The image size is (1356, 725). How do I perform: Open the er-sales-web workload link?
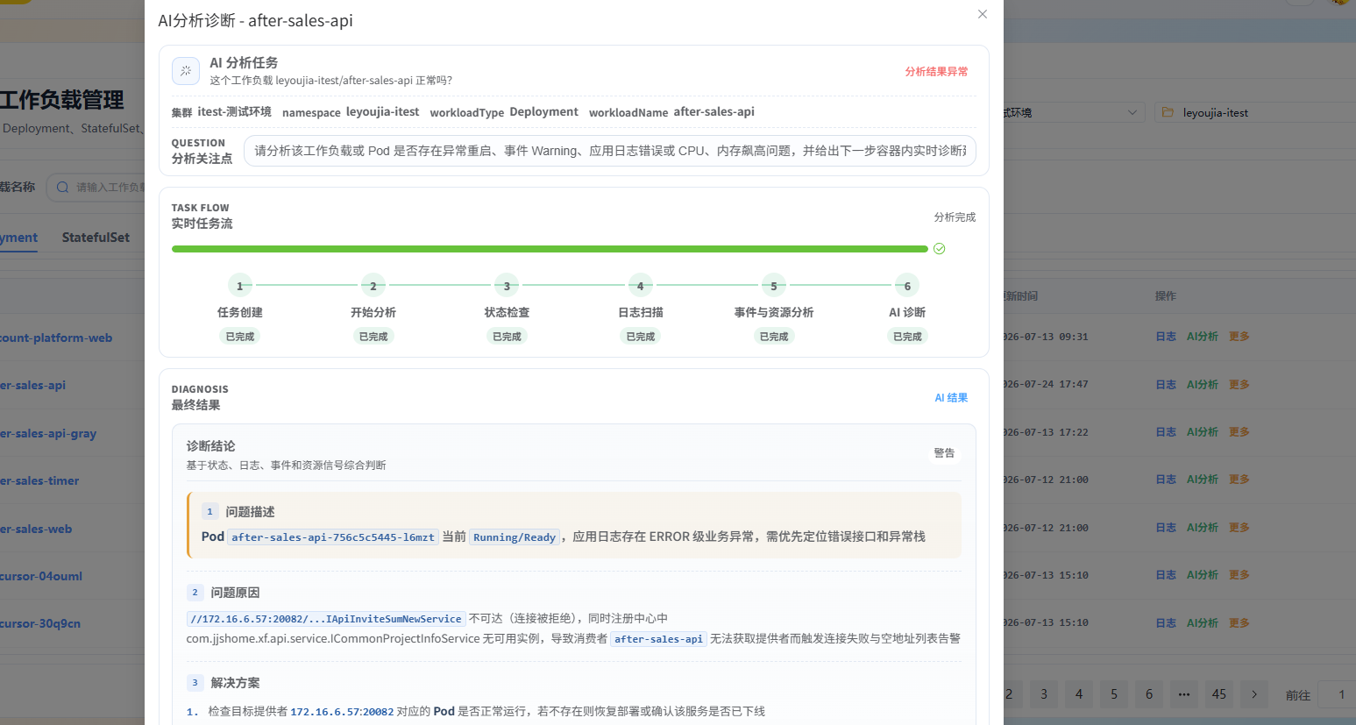click(x=36, y=530)
